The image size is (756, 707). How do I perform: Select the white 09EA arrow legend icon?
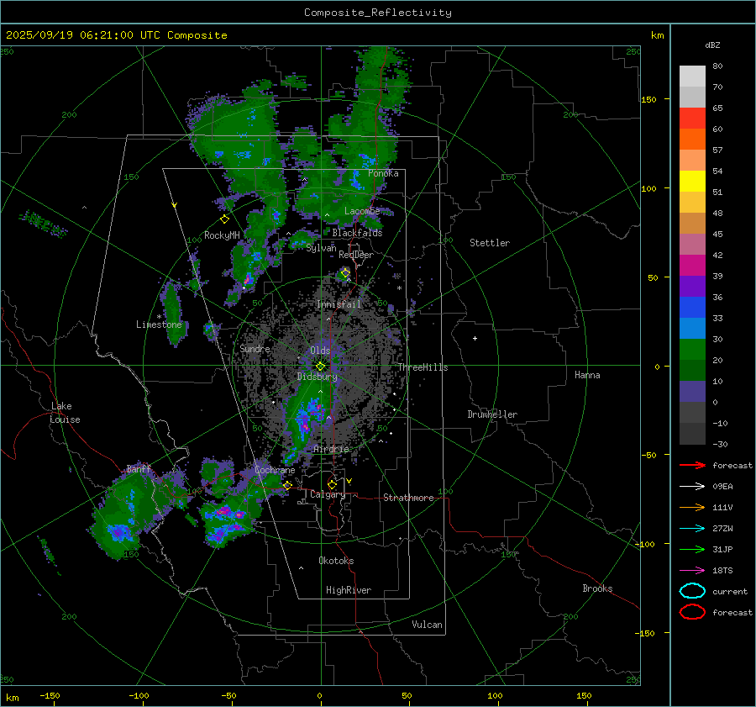691,486
